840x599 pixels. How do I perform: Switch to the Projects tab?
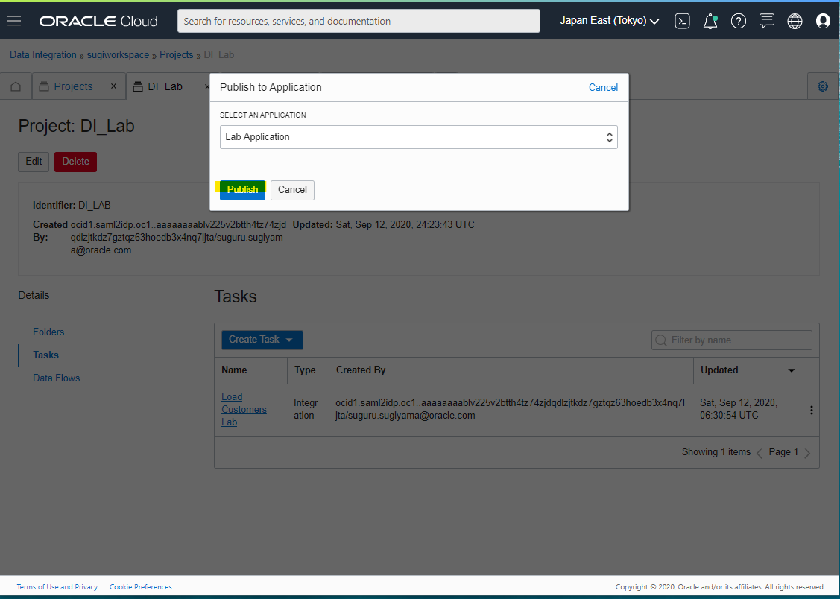pos(73,86)
